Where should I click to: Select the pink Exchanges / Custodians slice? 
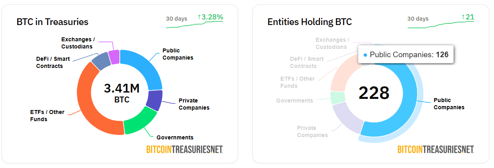tap(114, 57)
